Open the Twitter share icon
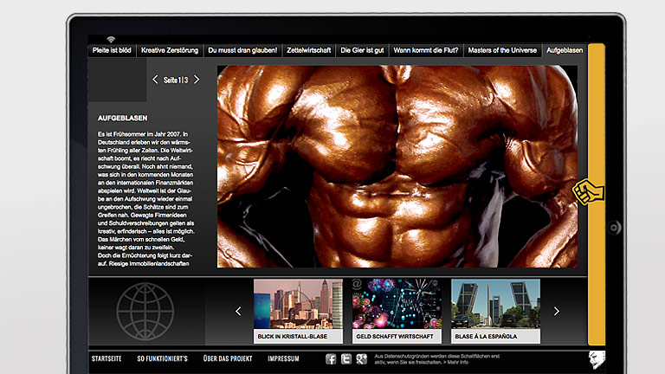Viewport: 665px width, 374px height. pyautogui.click(x=346, y=359)
